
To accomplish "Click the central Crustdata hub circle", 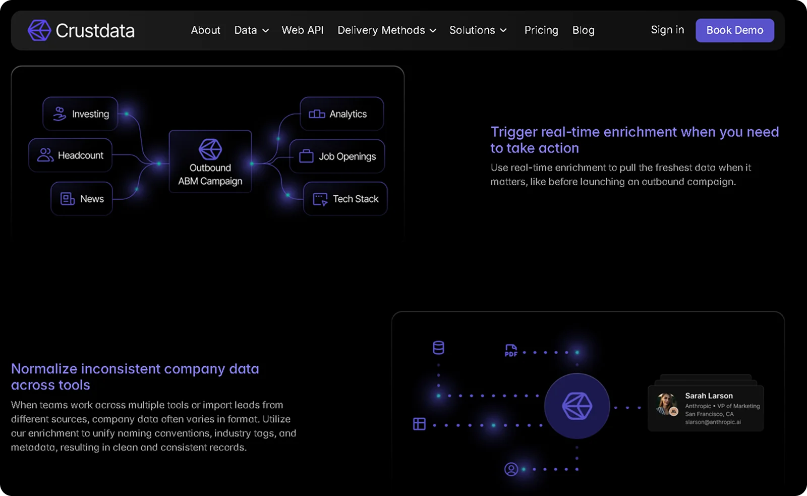I will click(577, 406).
